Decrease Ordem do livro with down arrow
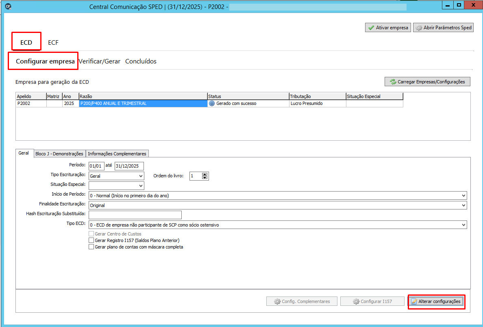 205,178
